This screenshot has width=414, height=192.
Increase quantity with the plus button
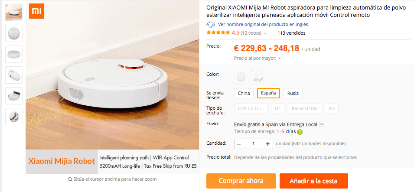pyautogui.click(x=268, y=144)
